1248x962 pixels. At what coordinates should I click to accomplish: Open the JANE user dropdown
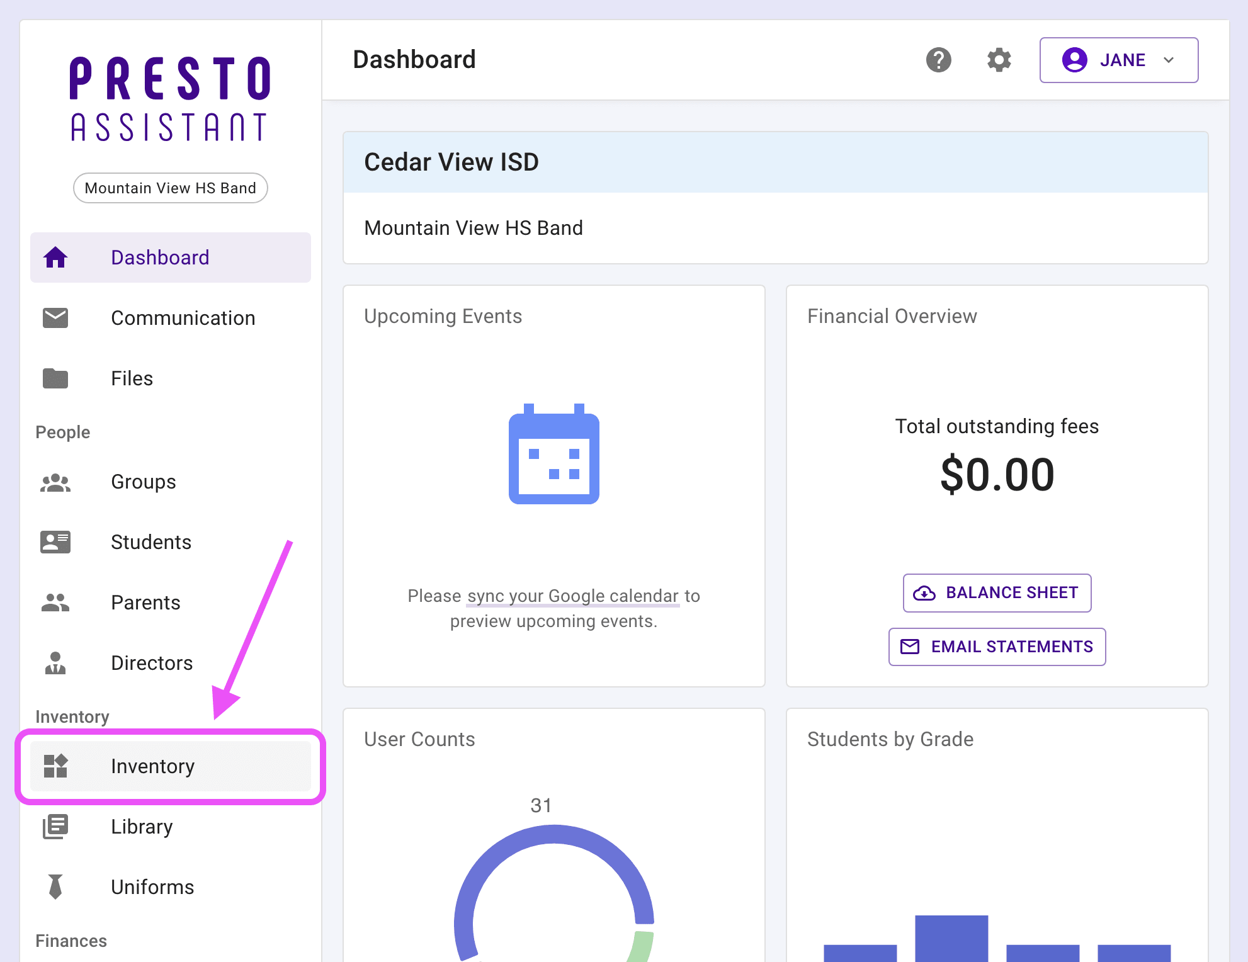tap(1118, 60)
